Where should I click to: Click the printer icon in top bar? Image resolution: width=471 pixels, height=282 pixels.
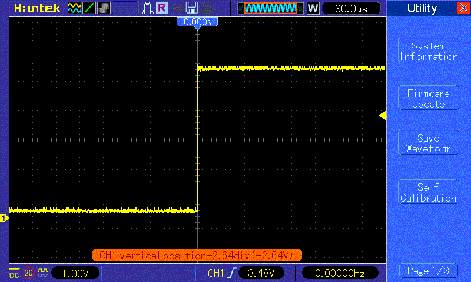(206, 8)
